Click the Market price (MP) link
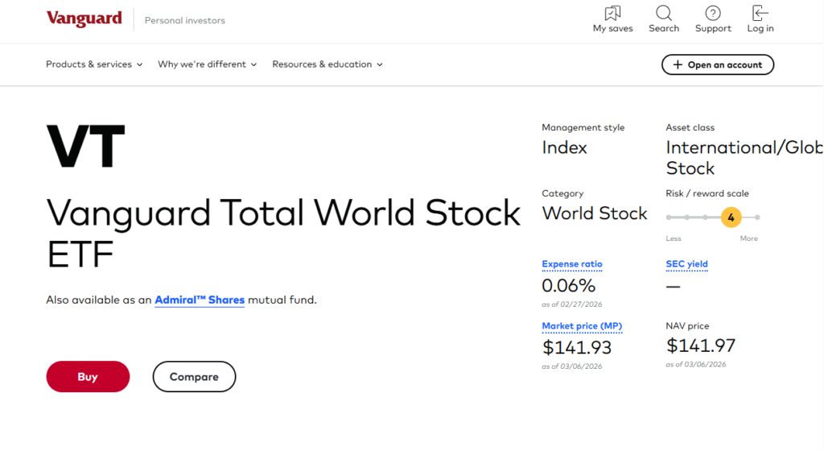This screenshot has width=824, height=451. click(582, 326)
